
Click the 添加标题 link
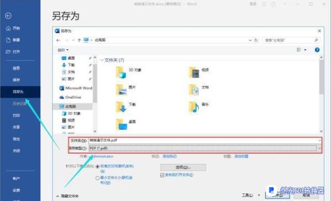tap(241, 156)
